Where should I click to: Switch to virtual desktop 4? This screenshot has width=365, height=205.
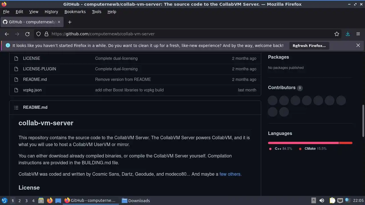[33, 200]
